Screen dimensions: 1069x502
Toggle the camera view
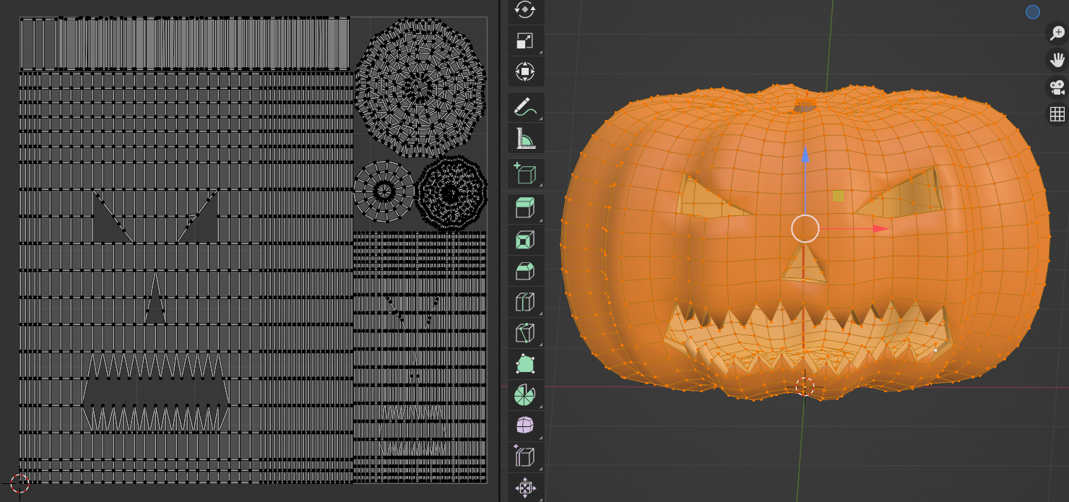coord(1057,87)
